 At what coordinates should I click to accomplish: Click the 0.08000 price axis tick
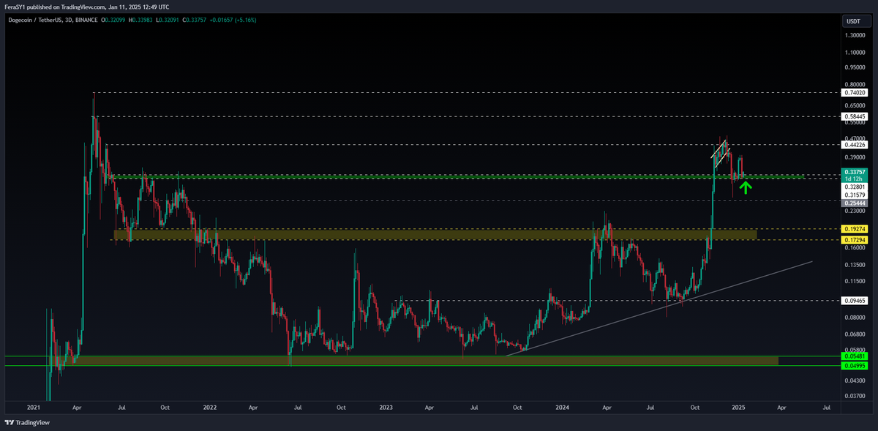pos(855,318)
